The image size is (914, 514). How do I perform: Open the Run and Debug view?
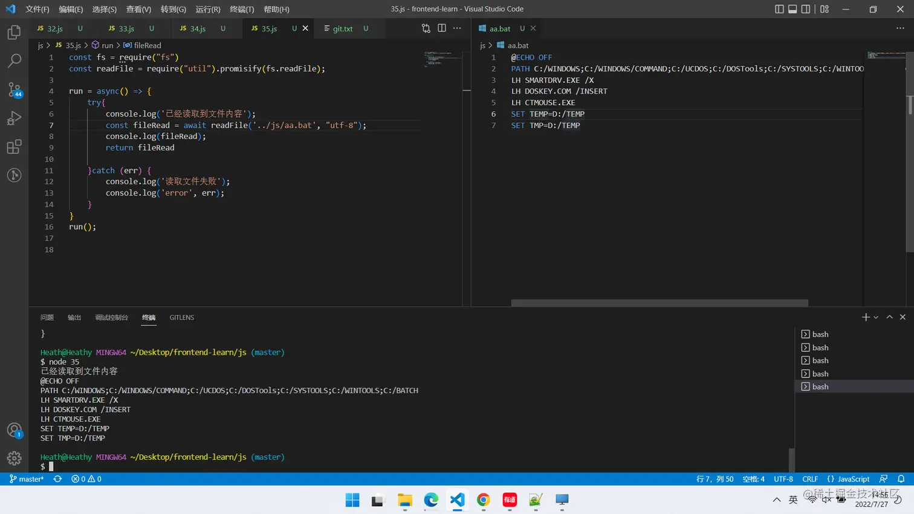tap(14, 118)
